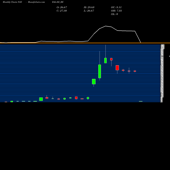
Task: Click the 'OL: 0' value
Action: (x=114, y=14)
